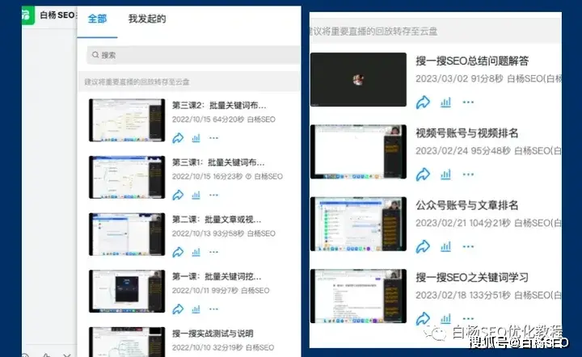View statistics for 搜一搜SEO之关键词学习

(x=445, y=318)
